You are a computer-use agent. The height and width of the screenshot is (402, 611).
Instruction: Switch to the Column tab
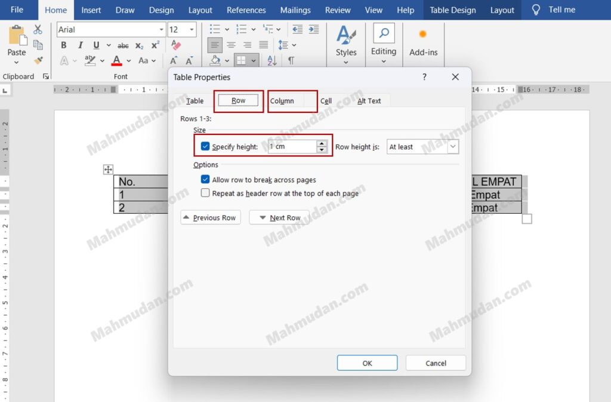click(x=282, y=101)
